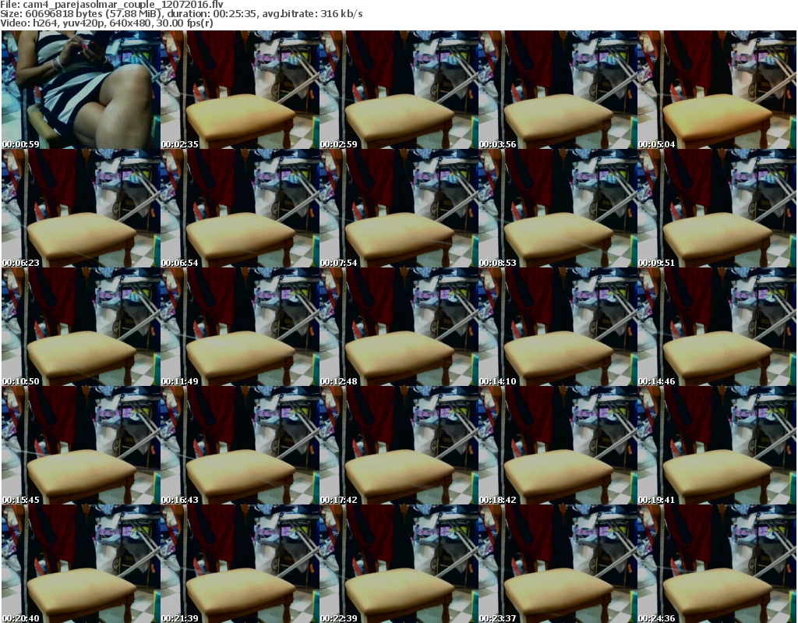View the thumbnail at 00:22:39
Screen dimensions: 798x623
(x=398, y=564)
